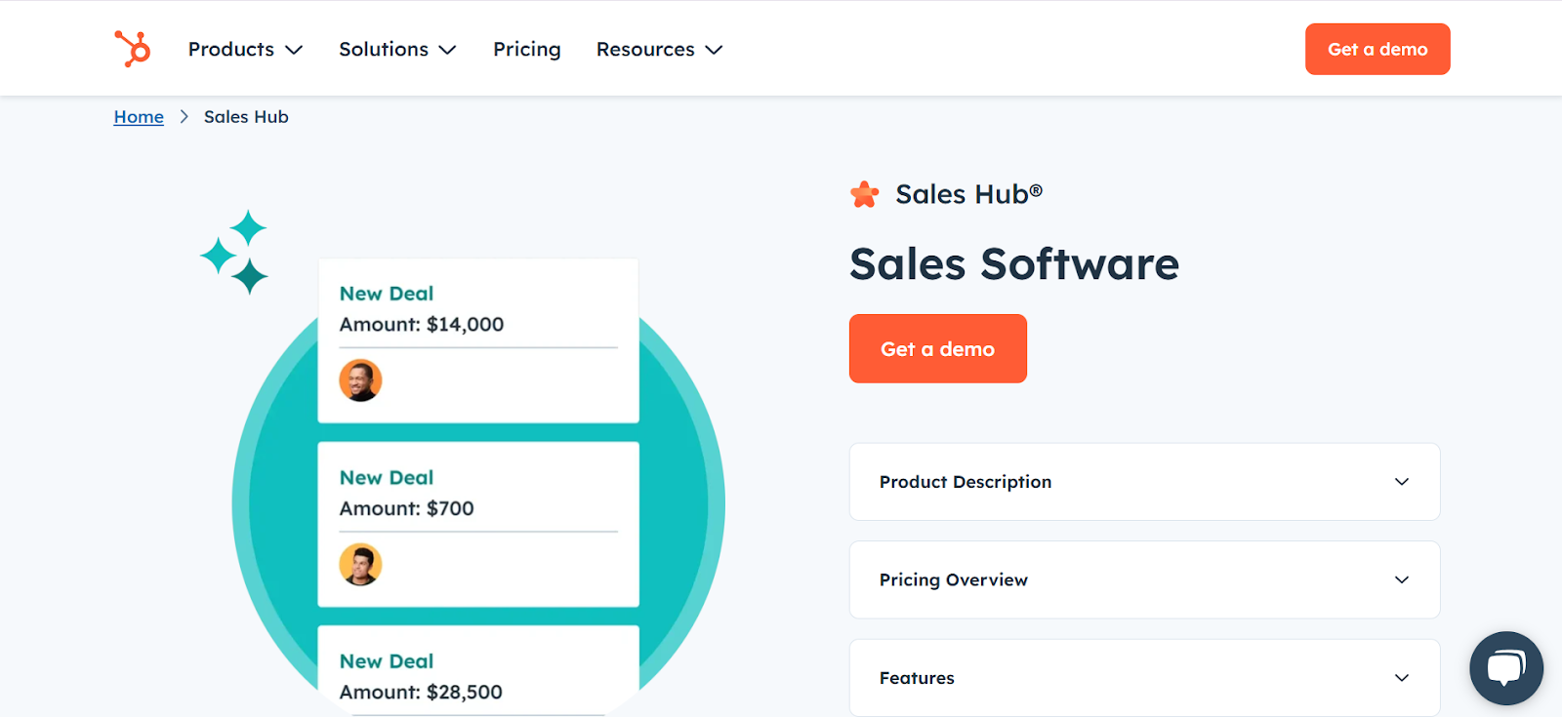The height and width of the screenshot is (717, 1562).
Task: Click the chevron next to Resources
Action: 714,50
